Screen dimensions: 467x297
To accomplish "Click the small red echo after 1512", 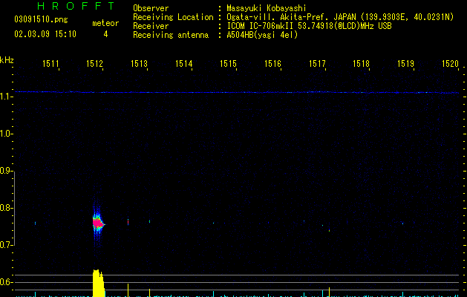I will pyautogui.click(x=128, y=222).
